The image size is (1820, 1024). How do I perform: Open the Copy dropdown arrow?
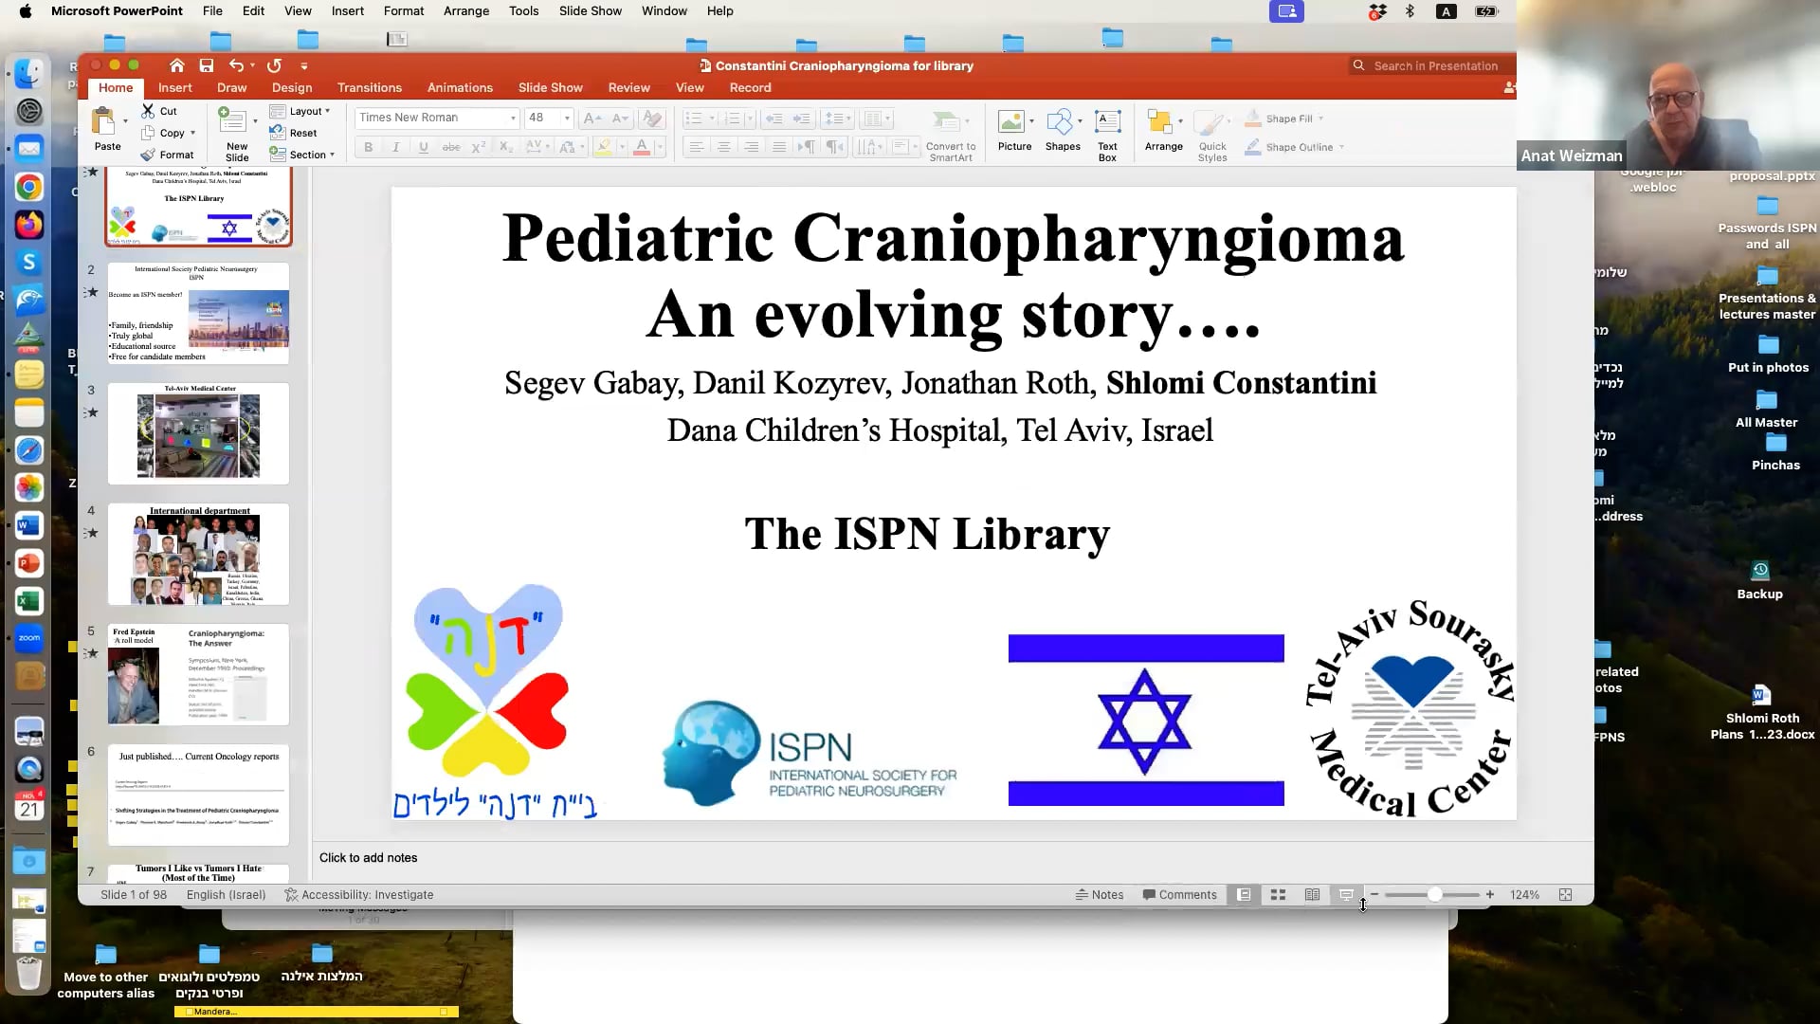(192, 133)
